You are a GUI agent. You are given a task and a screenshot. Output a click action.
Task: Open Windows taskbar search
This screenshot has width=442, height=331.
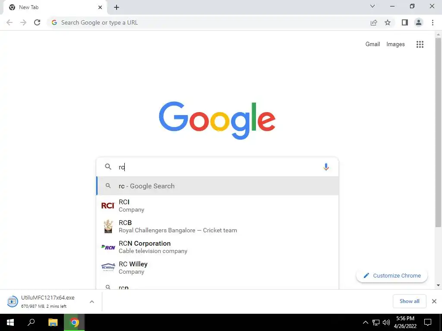[x=31, y=322]
